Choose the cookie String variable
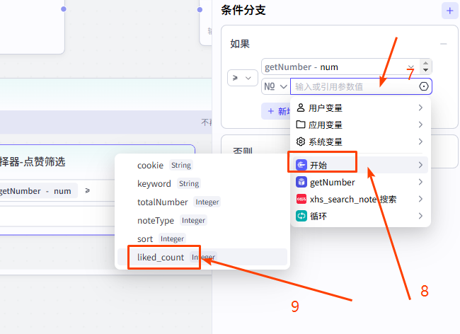The width and height of the screenshot is (460, 334). pos(150,166)
